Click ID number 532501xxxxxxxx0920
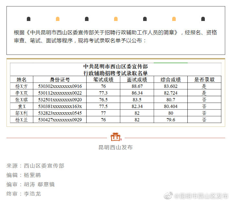Screen dimensions: 231x202 (60, 100)
